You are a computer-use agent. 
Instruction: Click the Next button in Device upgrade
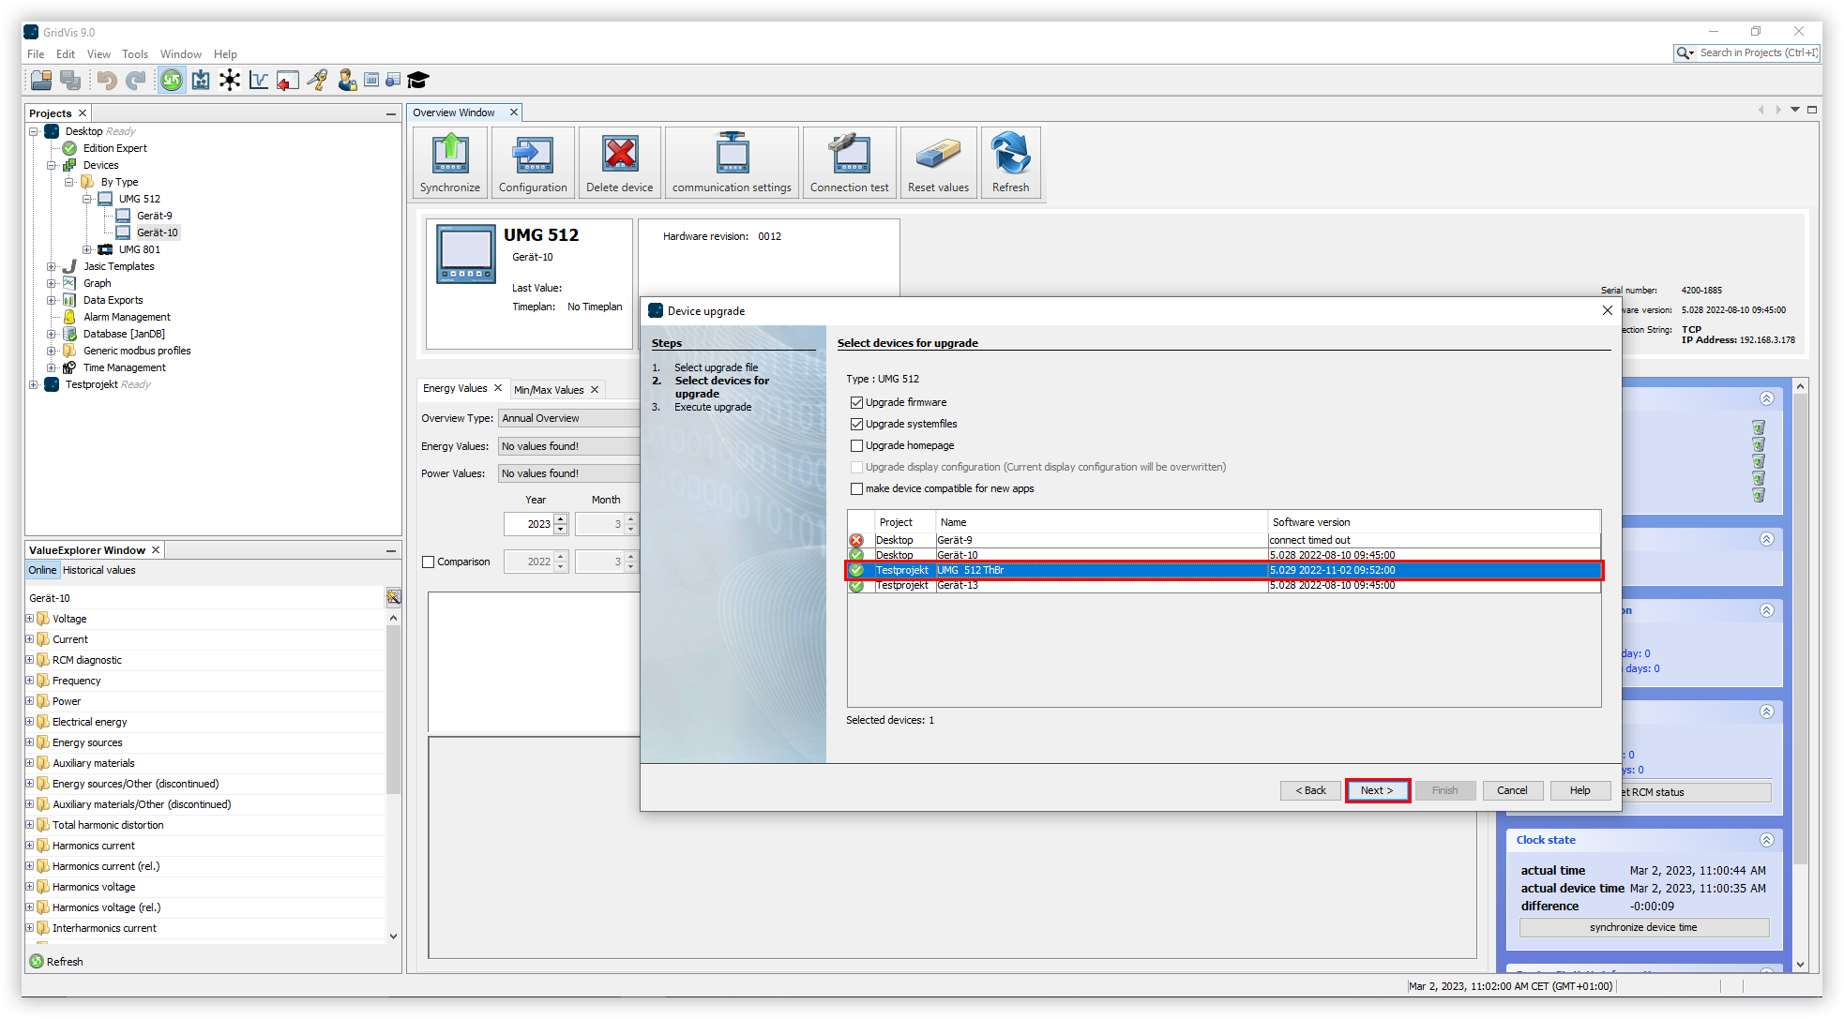(1376, 790)
